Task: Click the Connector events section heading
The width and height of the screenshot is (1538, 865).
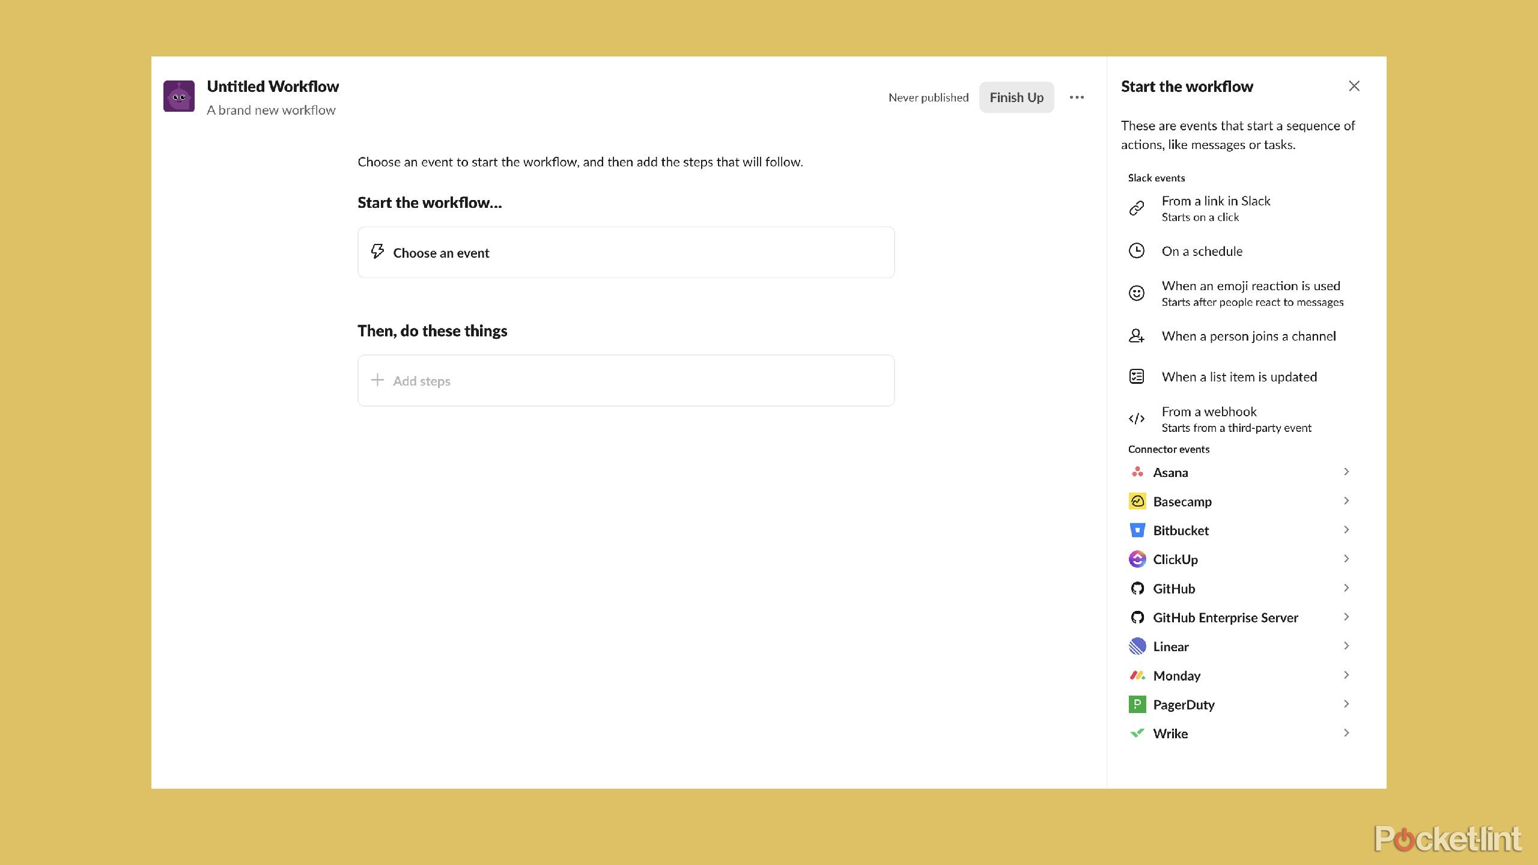Action: [x=1169, y=449]
